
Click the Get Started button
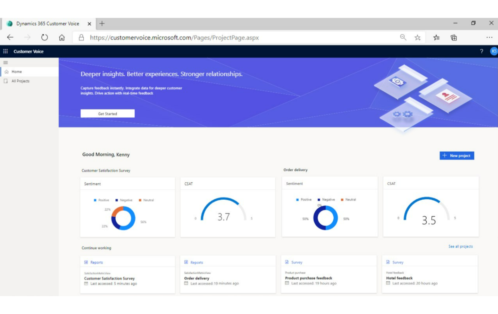(x=108, y=114)
